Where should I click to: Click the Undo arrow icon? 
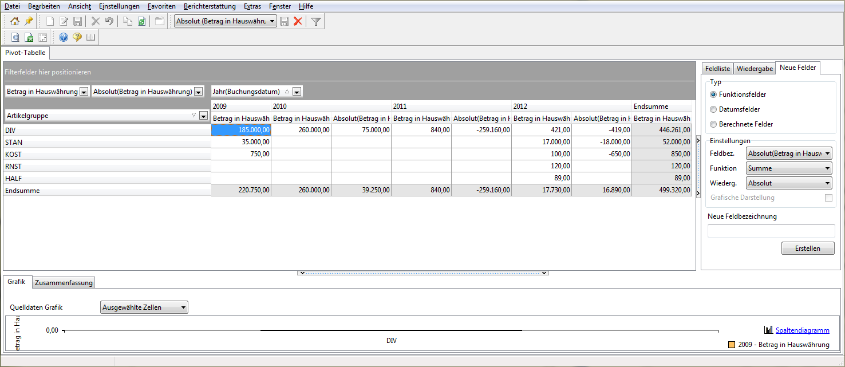click(109, 21)
